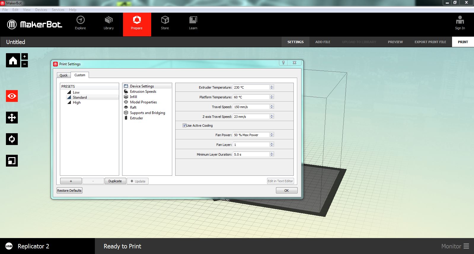The image size is (474, 254).
Task: Close the Print Settings dialog
Action: point(294,63)
